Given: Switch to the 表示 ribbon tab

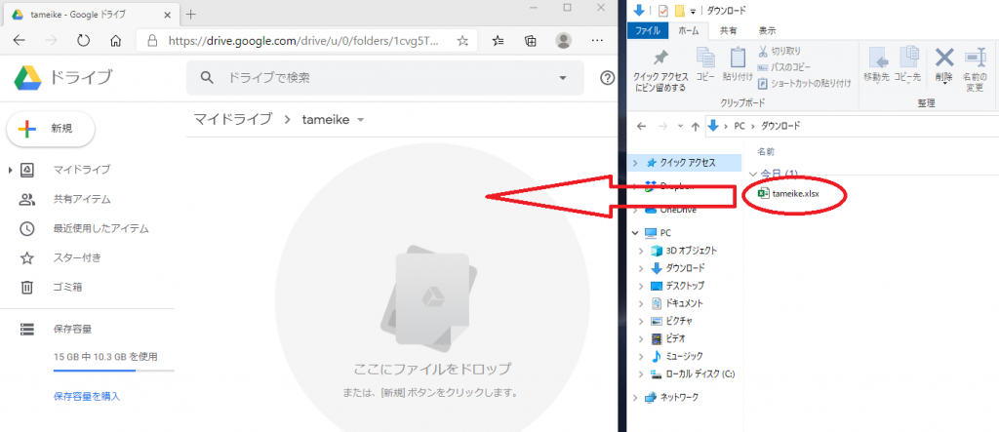Looking at the screenshot, I should click(768, 30).
